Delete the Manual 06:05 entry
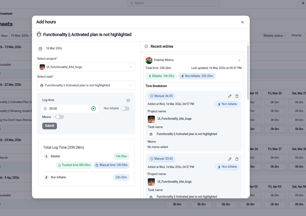The height and width of the screenshot is (216, 306). point(237,96)
